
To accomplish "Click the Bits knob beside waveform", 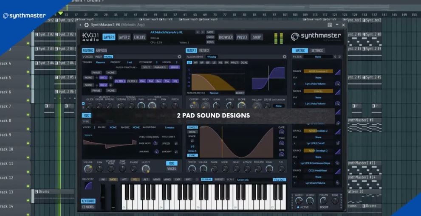I will pyautogui.click(x=281, y=154).
